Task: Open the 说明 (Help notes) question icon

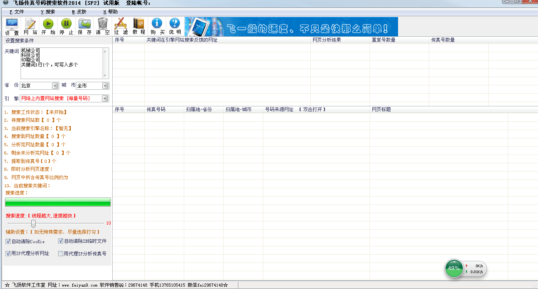Action: tap(175, 26)
